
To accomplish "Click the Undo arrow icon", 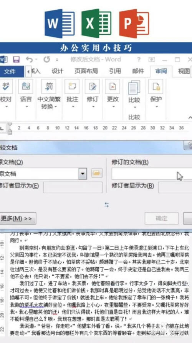I will pos(30,59).
